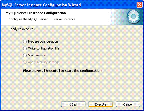Viewport: 144px width, 111px height.
Task: Click the gear icon in the header banner
Action: [x=133, y=17]
